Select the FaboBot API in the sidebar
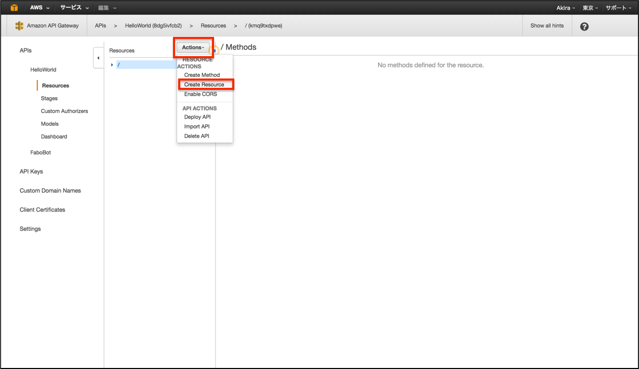Screen dimensions: 639x369 click(41, 152)
